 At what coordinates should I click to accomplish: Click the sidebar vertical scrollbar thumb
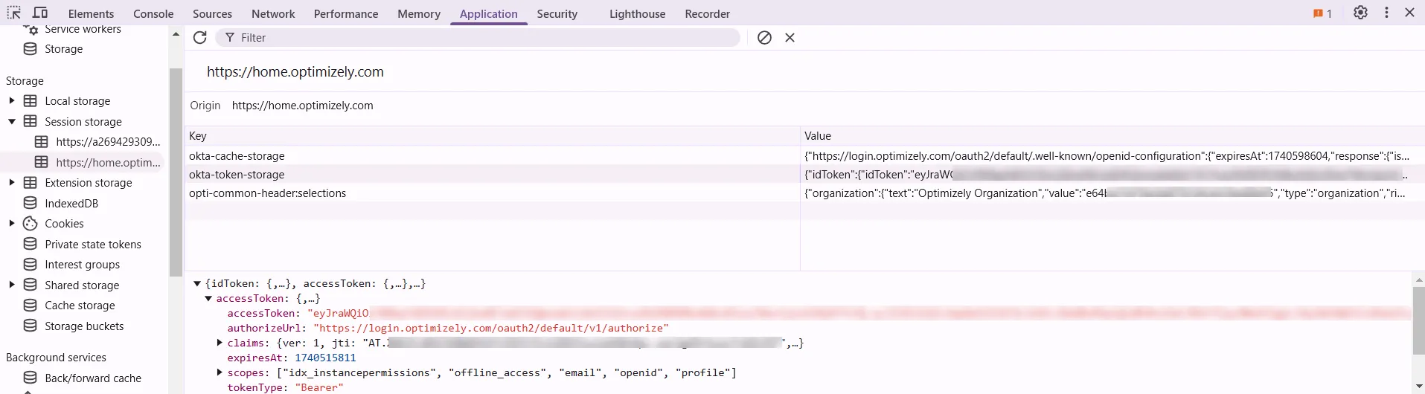(x=176, y=172)
